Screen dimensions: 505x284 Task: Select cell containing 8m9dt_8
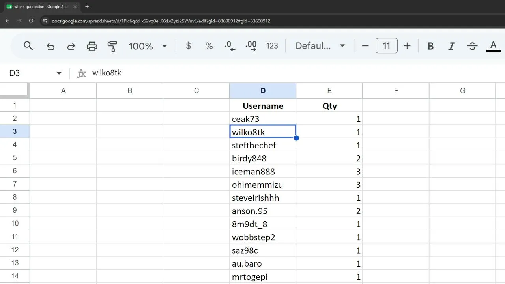(263, 224)
